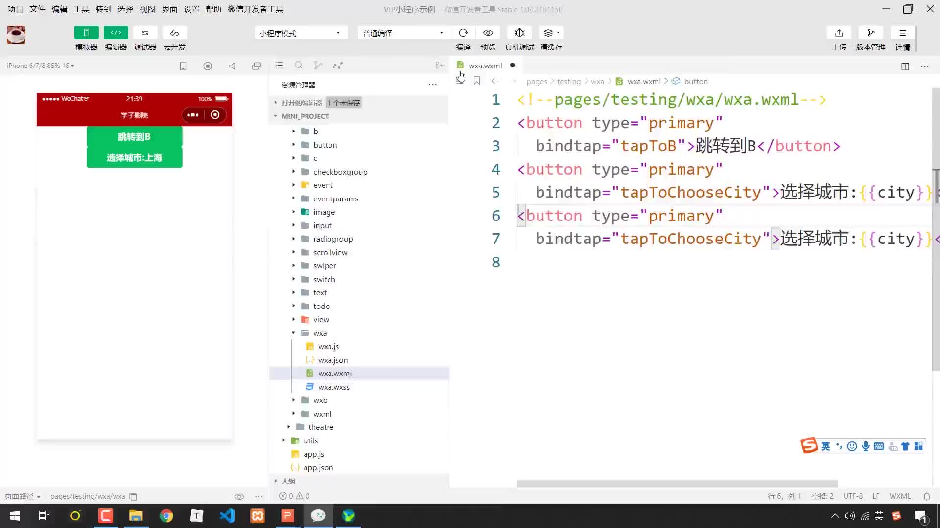Open the source control branch icon
Image resolution: width=940 pixels, height=528 pixels.
pyautogui.click(x=318, y=65)
